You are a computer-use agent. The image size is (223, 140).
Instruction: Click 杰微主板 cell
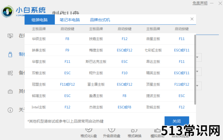96,107
